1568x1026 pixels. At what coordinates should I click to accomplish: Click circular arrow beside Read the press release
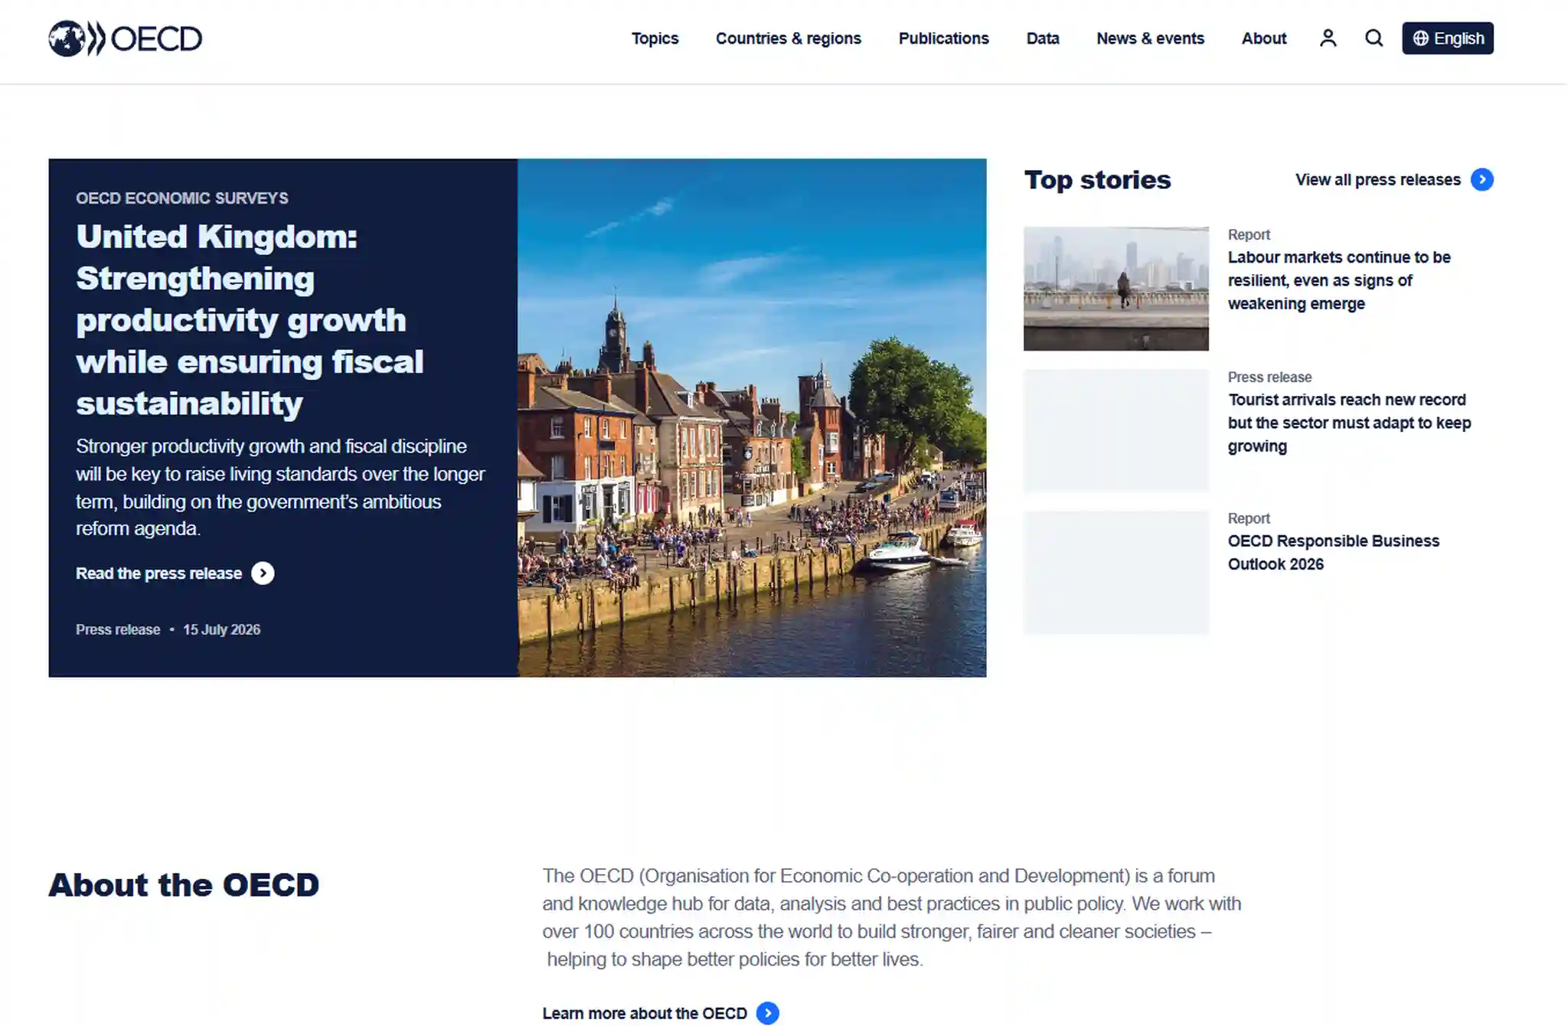click(x=263, y=573)
